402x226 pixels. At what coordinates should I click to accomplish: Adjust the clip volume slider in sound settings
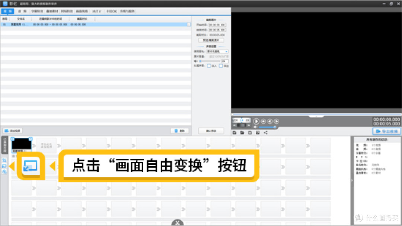tap(210, 61)
